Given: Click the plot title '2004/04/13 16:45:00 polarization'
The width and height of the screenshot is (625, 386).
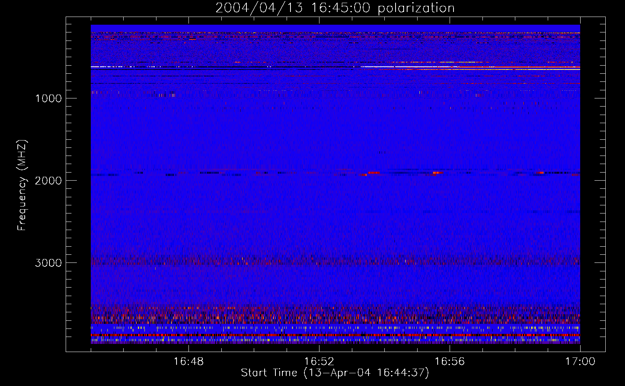Looking at the screenshot, I should point(335,8).
